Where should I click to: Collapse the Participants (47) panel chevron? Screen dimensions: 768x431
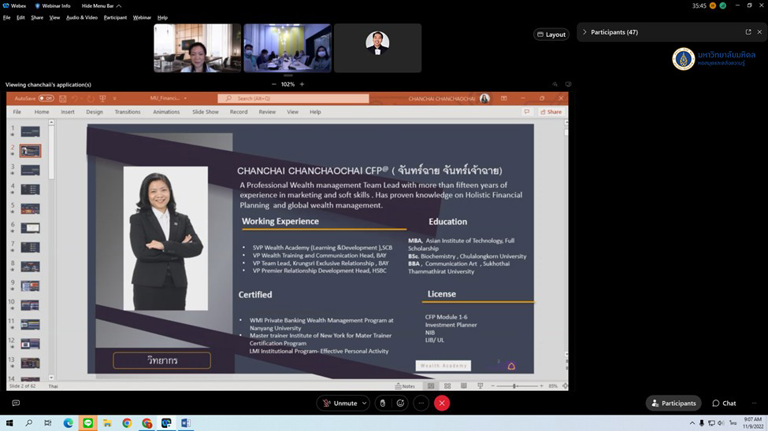[584, 32]
